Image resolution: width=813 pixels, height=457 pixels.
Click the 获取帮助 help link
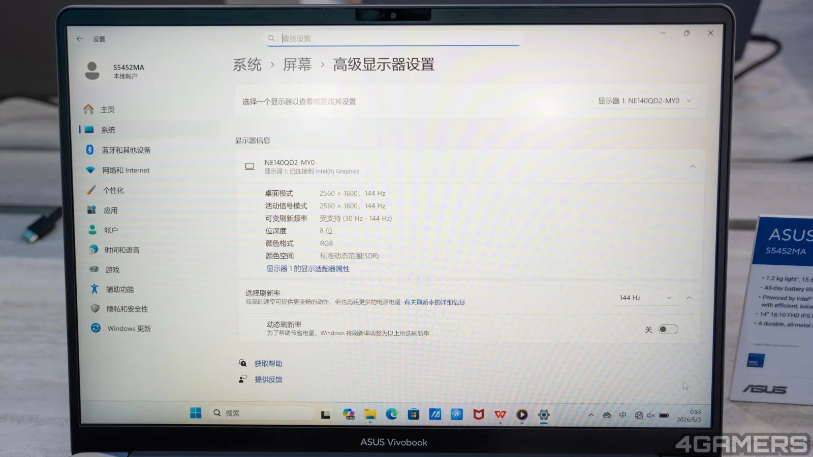pyautogui.click(x=268, y=364)
